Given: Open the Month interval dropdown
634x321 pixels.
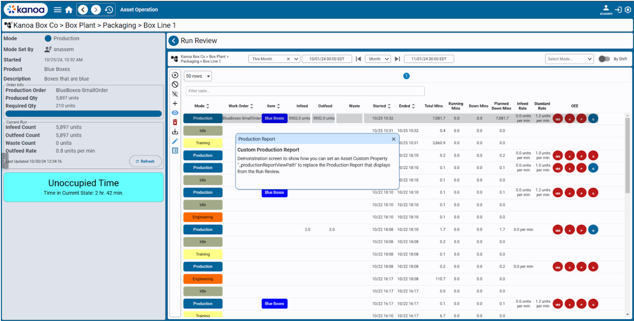Looking at the screenshot, I should 378,59.
